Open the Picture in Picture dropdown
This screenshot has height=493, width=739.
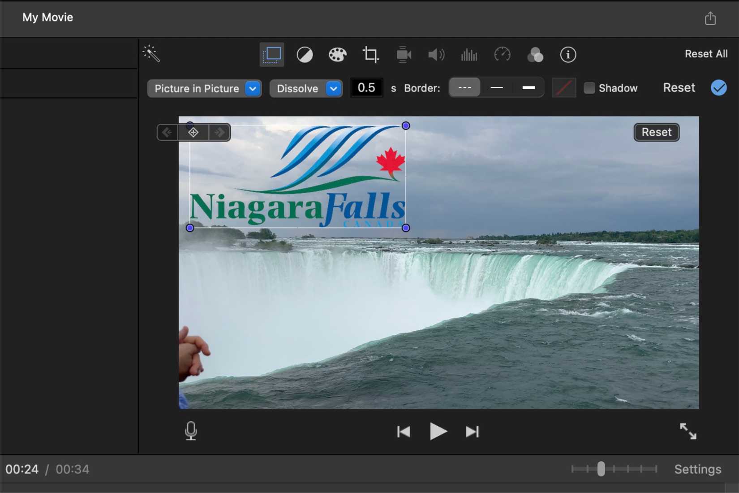coord(204,88)
